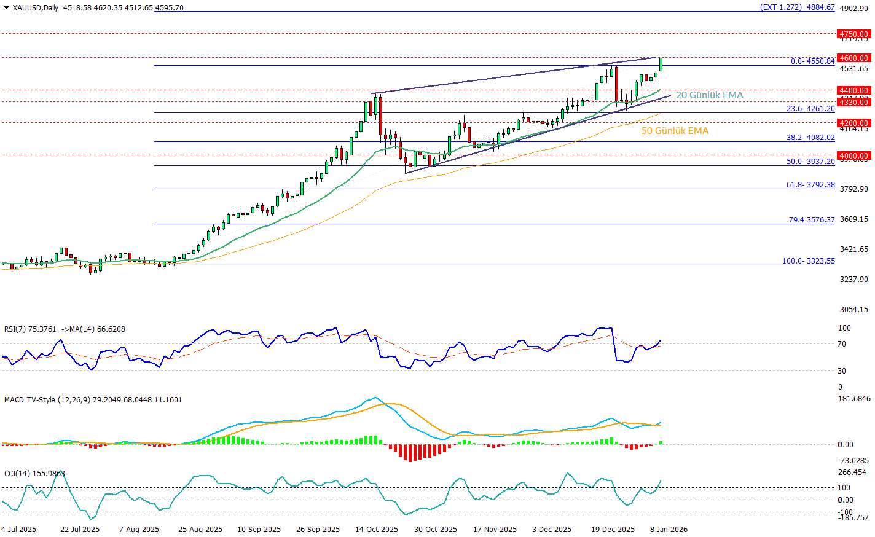Select the red 4600.00 price level tag
This screenshot has width=875, height=537.
(854, 58)
